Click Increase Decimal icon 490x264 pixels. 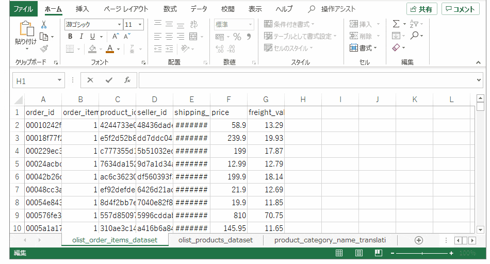[x=220, y=49]
